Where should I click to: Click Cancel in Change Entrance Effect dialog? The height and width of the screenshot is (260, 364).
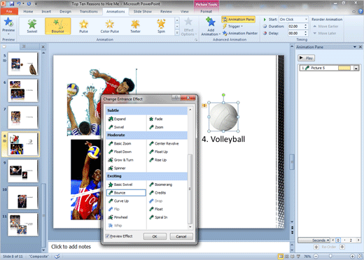(x=181, y=236)
